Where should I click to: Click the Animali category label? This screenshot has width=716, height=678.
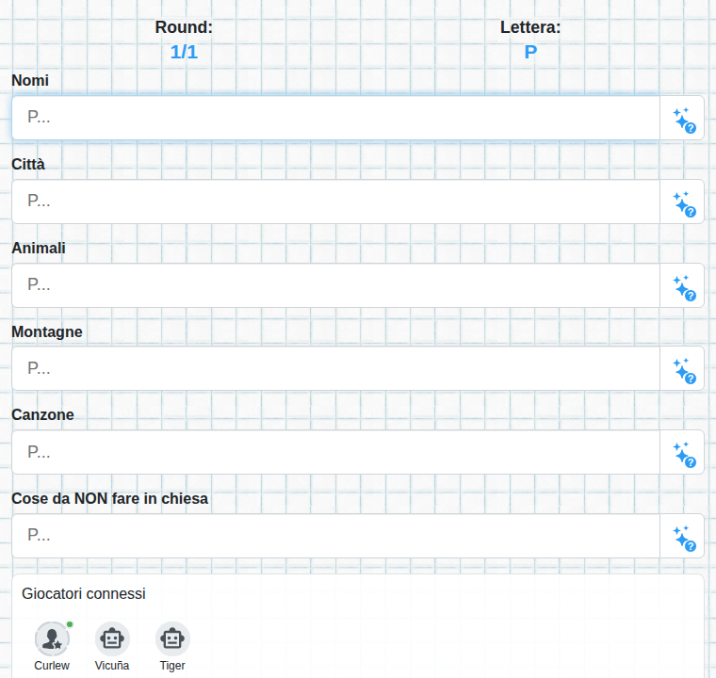pos(39,248)
